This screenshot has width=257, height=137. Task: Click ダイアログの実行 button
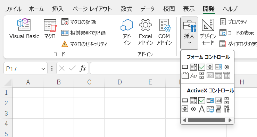238,44
